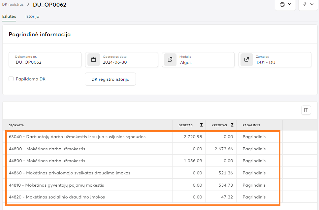Click the calendar icon for Operacijos data
Viewport: 319px width, 210px height.
(93, 60)
